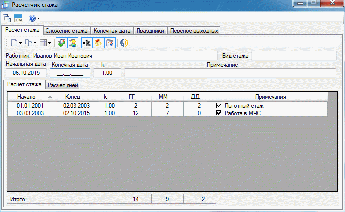Screen dimensions: 345x212
Task: Expand the table grid dropdown arrow
Action: point(50,43)
